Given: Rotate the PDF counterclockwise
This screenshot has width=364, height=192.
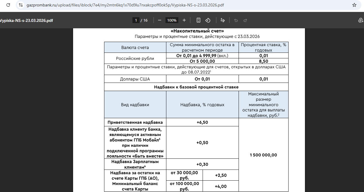Looking at the screenshot, I should [208, 20].
